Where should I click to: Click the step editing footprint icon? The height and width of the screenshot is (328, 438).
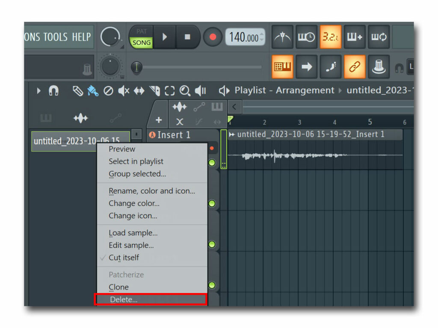click(x=331, y=67)
